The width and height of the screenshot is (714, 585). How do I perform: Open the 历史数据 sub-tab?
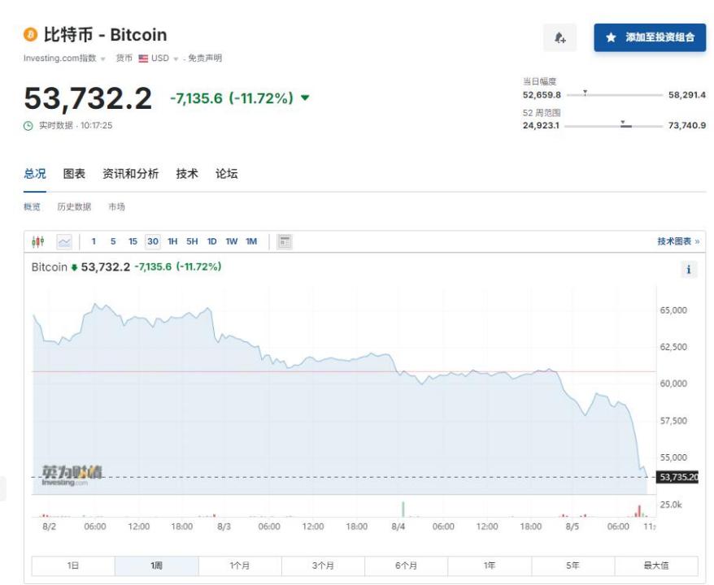point(74,207)
